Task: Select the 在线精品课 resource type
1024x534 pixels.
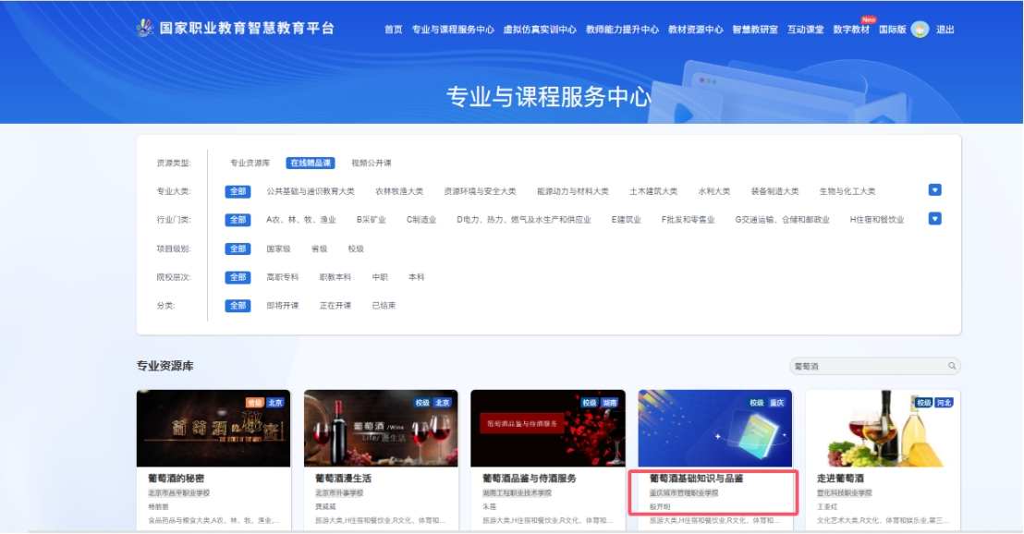Action: (x=311, y=163)
